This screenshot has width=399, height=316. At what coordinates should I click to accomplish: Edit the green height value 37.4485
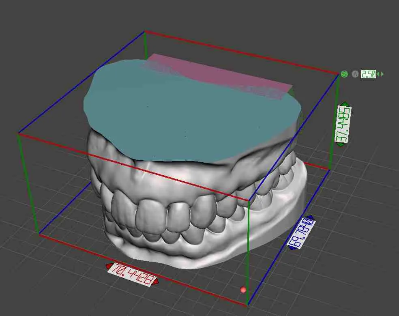(x=343, y=124)
